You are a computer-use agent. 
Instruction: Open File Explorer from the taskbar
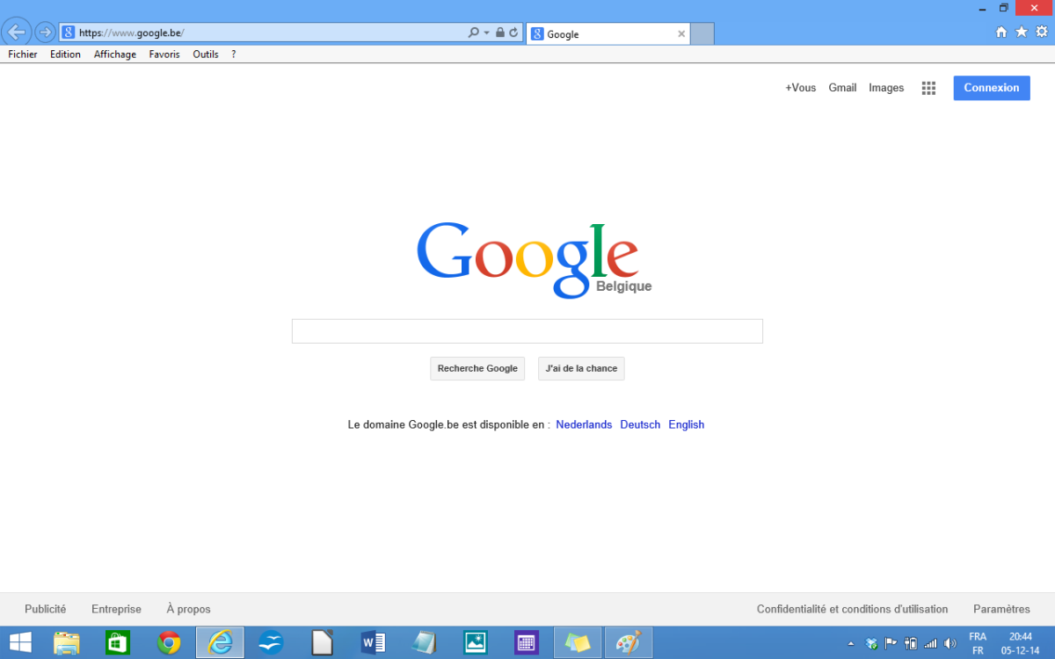click(67, 643)
